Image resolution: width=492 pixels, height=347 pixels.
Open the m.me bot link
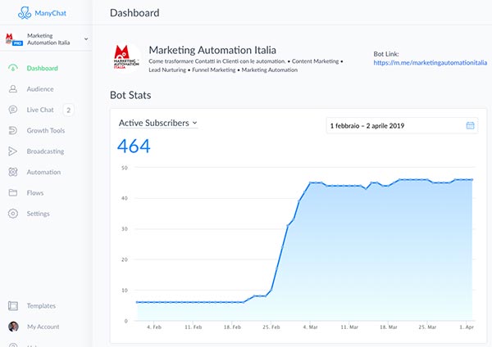[x=430, y=63]
